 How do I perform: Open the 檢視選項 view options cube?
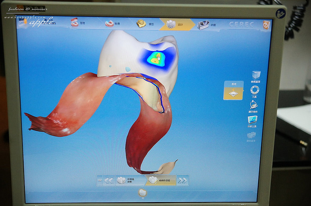click(256, 77)
